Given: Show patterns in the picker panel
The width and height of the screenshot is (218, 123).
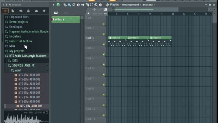Looking at the screenshot, I should (x=56, y=13).
